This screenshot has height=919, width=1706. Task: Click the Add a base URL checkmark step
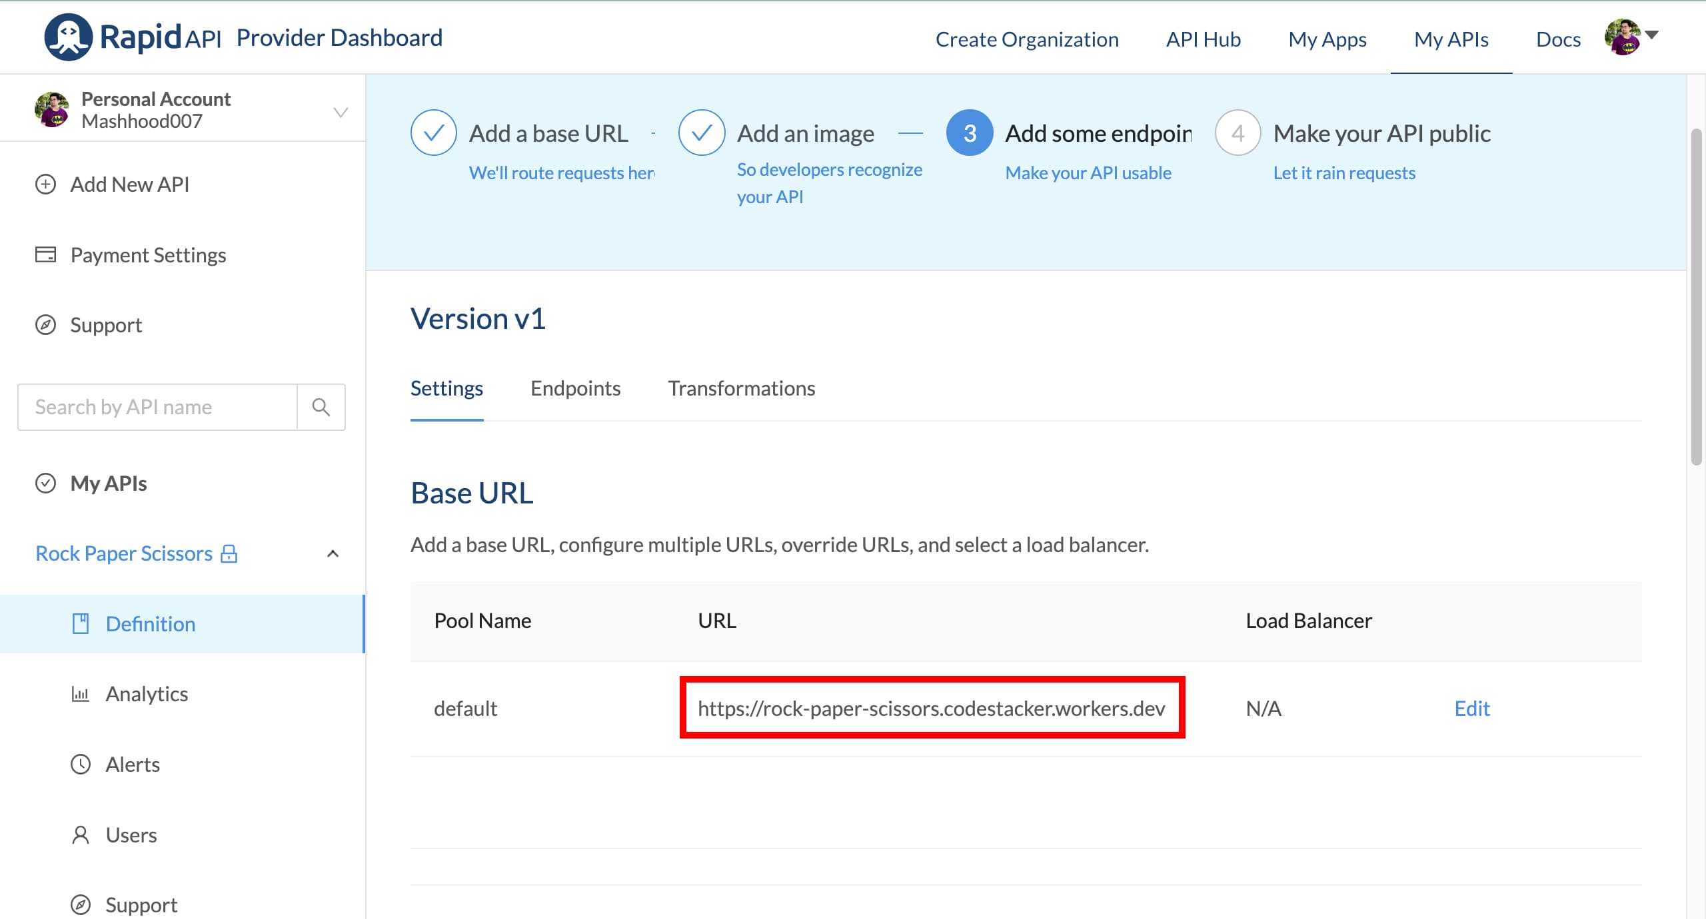coord(434,133)
